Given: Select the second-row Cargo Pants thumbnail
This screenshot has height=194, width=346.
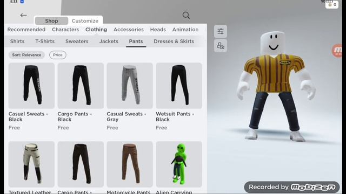Looking at the screenshot, I should [81, 164].
